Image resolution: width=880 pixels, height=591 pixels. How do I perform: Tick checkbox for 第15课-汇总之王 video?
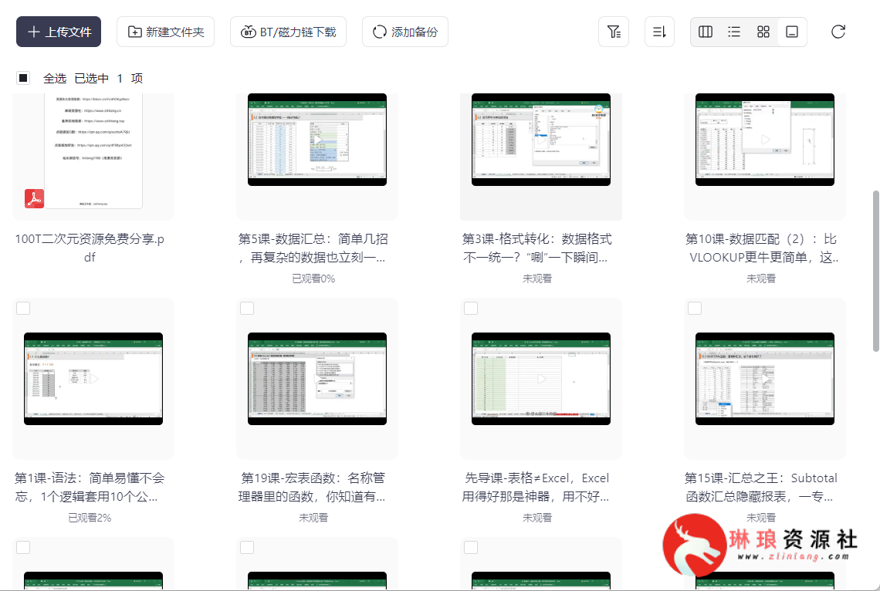click(x=695, y=309)
